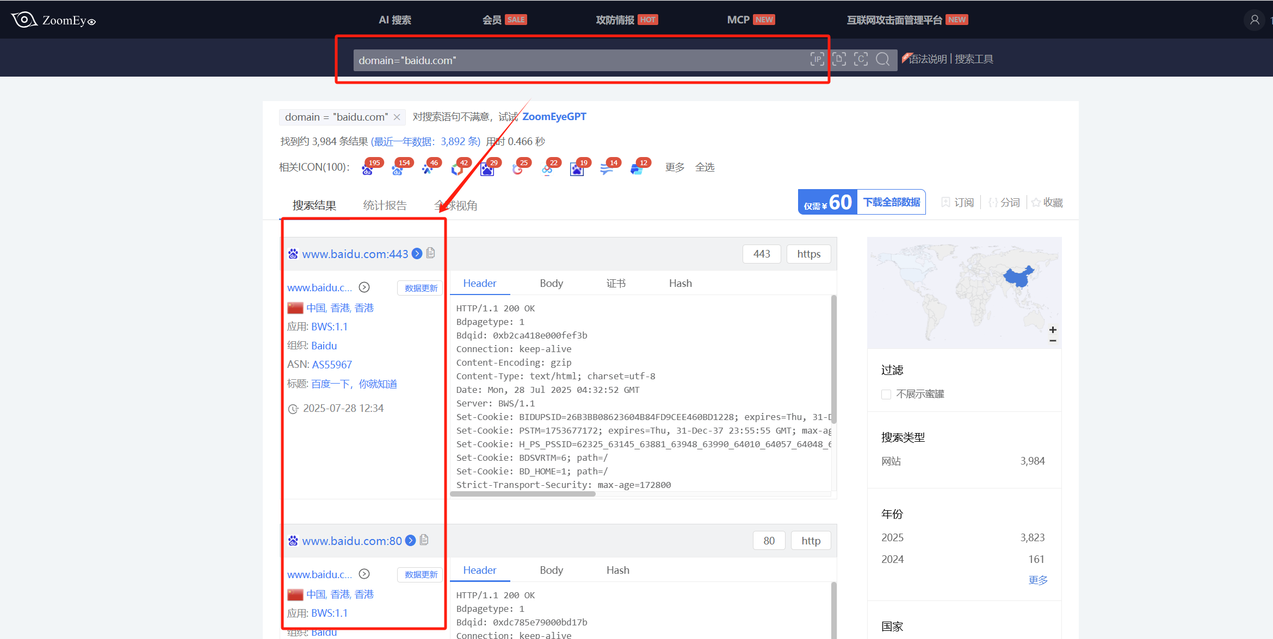Zoom in on the map with plus

[x=1053, y=330]
